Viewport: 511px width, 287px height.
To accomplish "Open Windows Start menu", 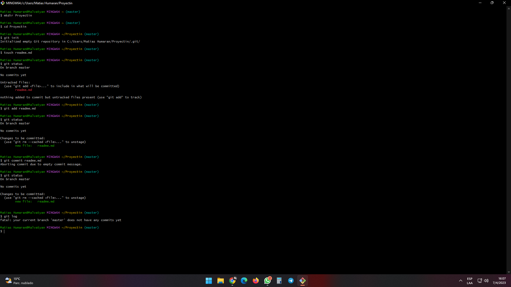I will tap(209, 281).
